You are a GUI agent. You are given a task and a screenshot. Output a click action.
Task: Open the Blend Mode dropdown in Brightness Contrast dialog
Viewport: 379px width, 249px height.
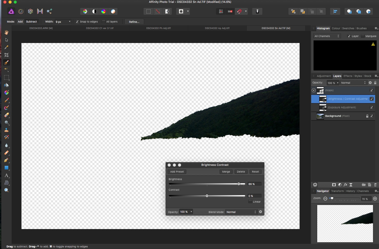click(241, 212)
